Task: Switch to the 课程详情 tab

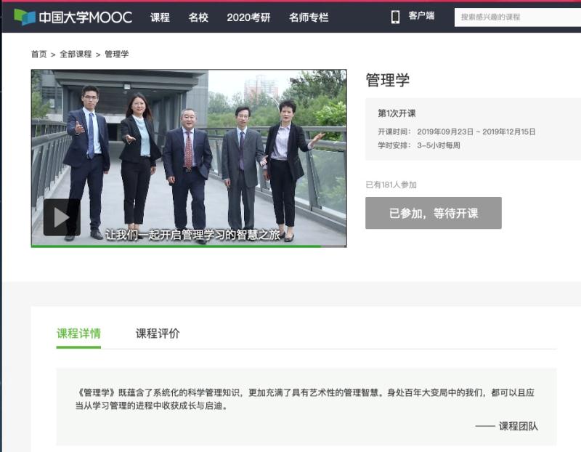Action: pyautogui.click(x=78, y=334)
